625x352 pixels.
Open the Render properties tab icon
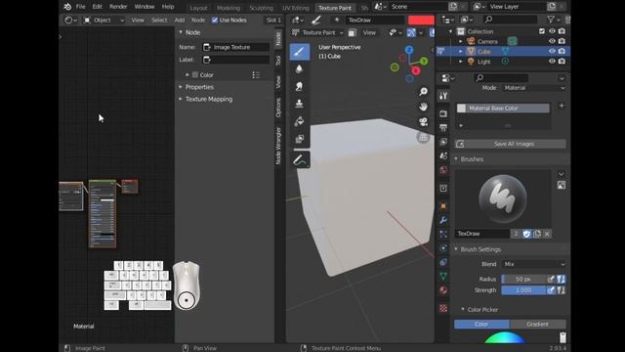(x=443, y=113)
